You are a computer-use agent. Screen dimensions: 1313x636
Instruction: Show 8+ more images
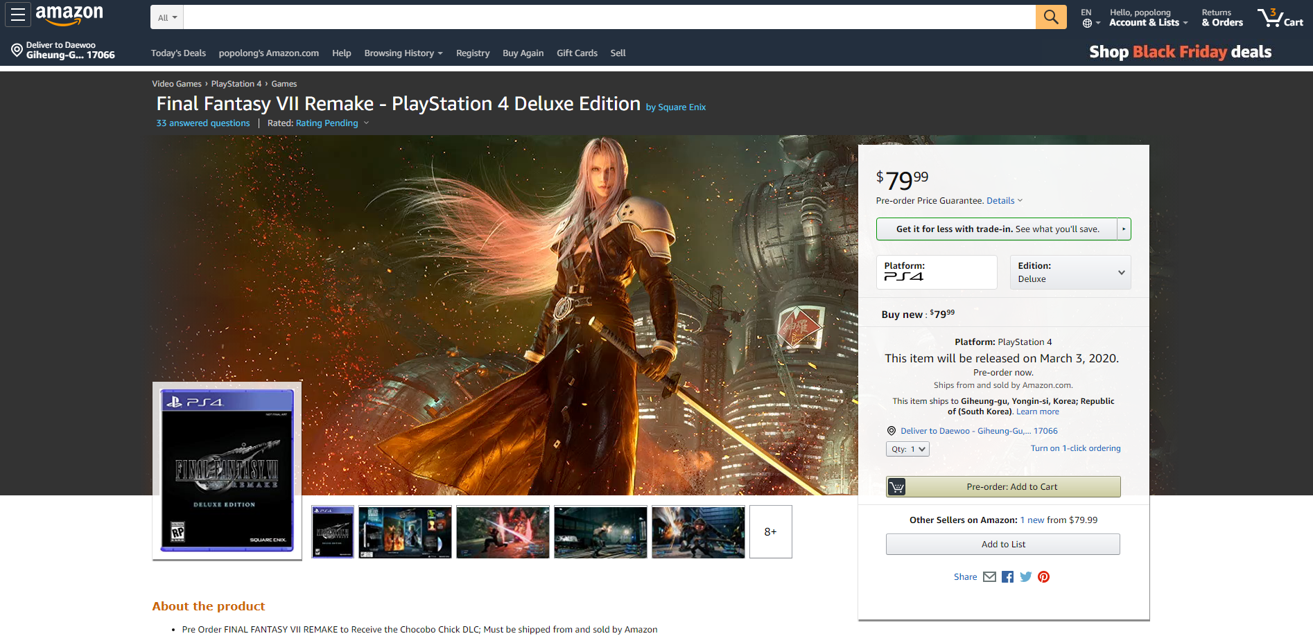771,532
